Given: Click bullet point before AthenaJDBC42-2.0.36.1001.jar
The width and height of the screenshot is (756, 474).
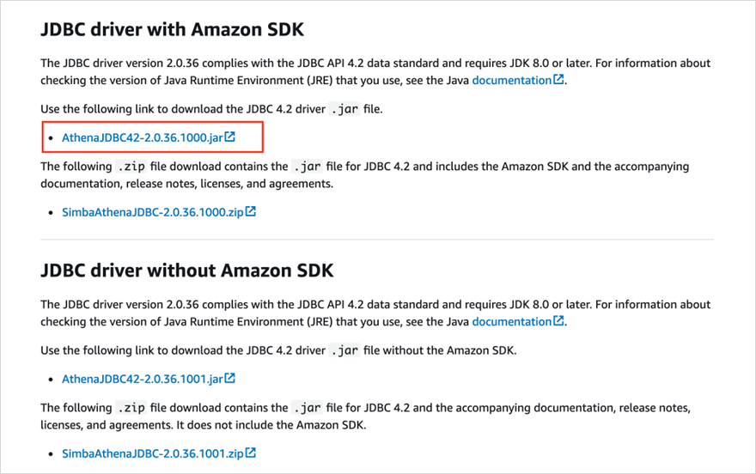Looking at the screenshot, I should pyautogui.click(x=51, y=380).
